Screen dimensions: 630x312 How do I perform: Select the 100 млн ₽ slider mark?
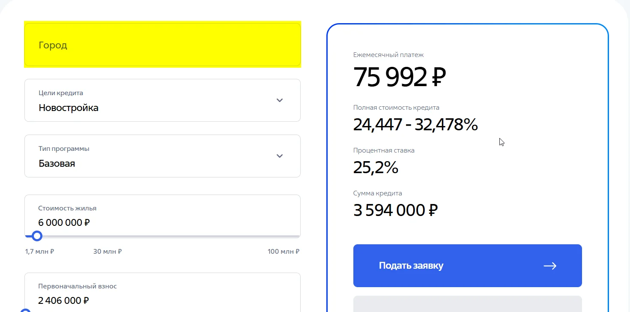tap(284, 252)
